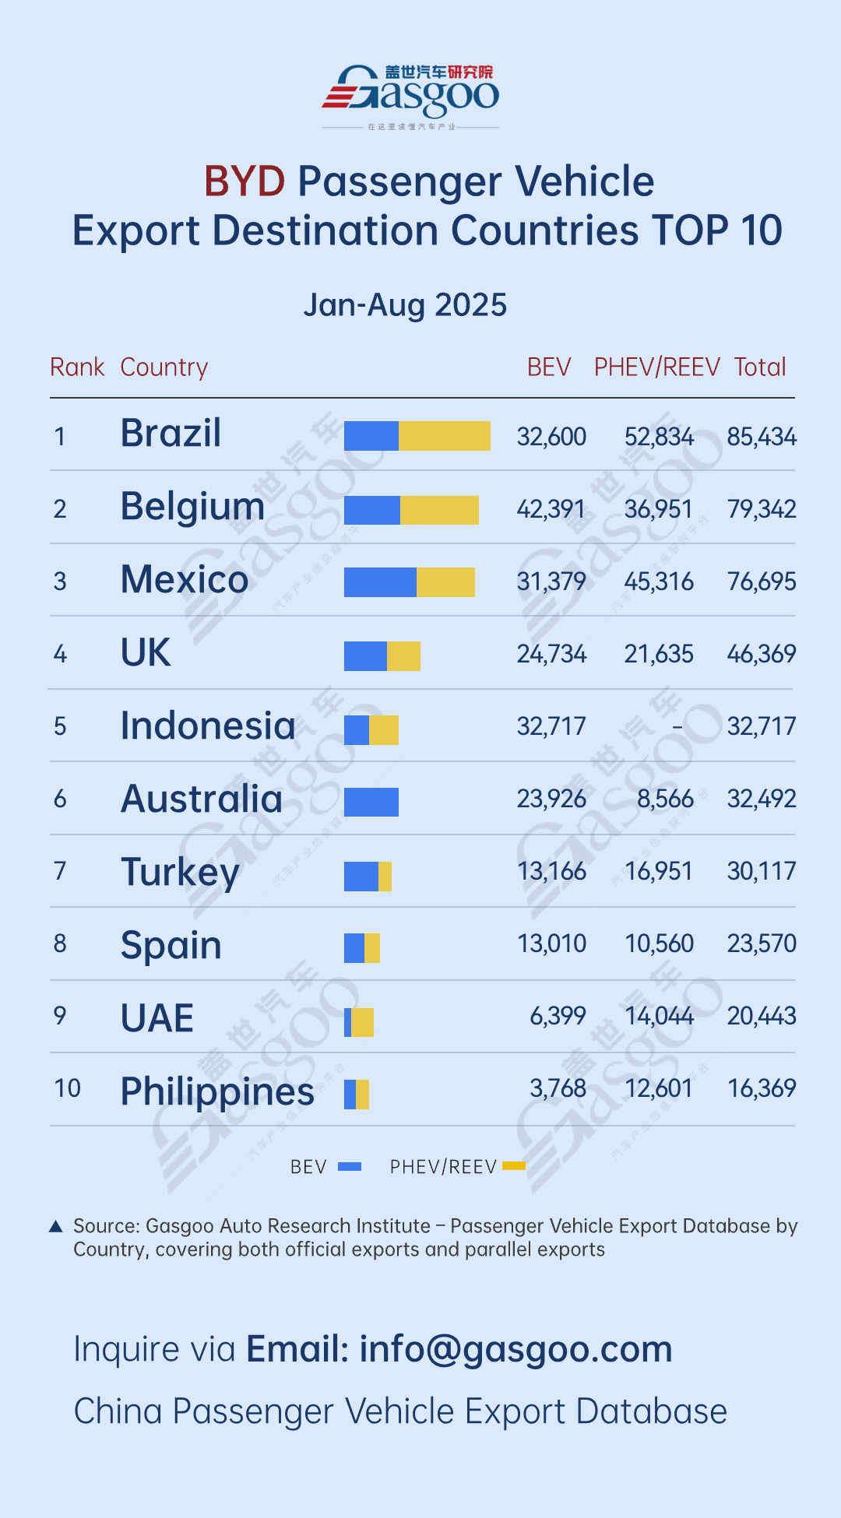Click Australia's blue bar
The height and width of the screenshot is (1518, 841).
click(371, 802)
